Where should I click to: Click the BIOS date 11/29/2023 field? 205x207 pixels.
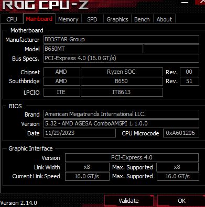(80, 133)
